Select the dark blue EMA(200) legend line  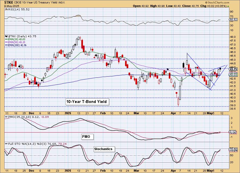[x=6, y=45]
